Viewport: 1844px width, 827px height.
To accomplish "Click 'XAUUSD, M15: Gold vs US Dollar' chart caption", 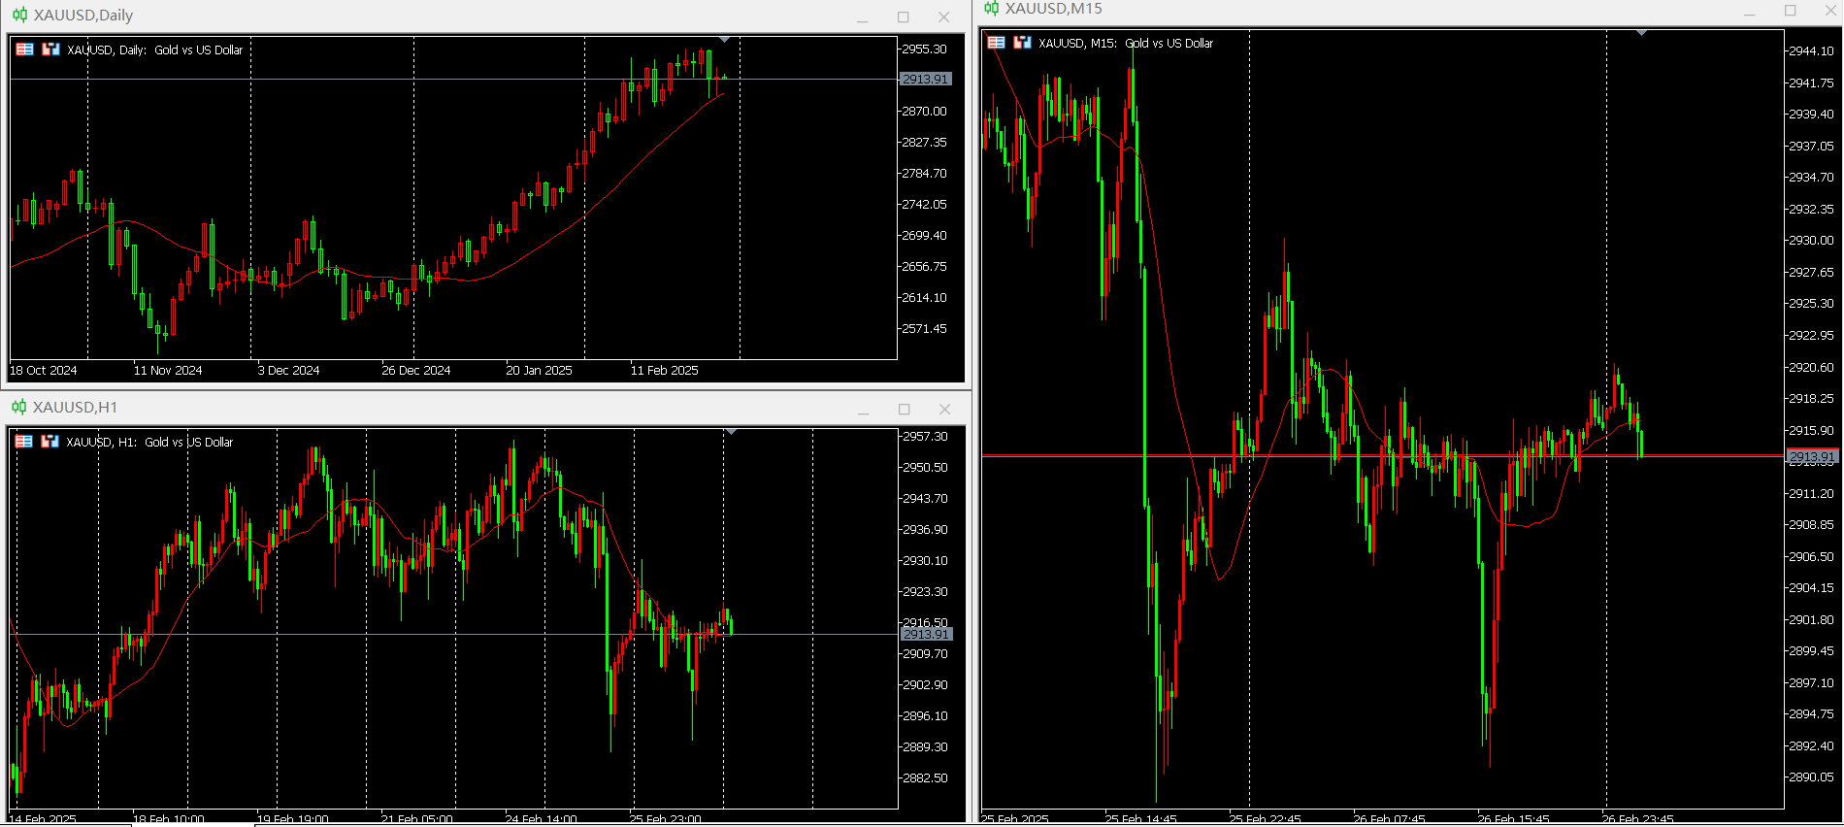I will click(1126, 43).
